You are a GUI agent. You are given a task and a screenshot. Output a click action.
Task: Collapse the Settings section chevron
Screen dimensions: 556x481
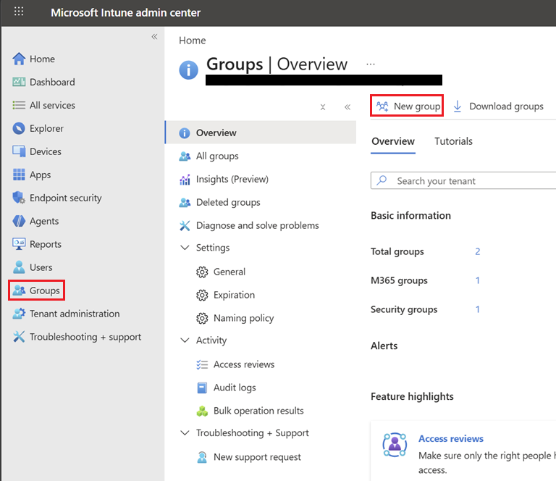[x=185, y=248]
